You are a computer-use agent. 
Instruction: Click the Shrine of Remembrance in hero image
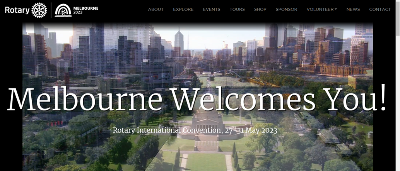tap(207, 123)
